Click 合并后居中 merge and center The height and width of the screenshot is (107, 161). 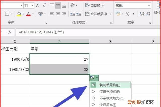point(96,14)
